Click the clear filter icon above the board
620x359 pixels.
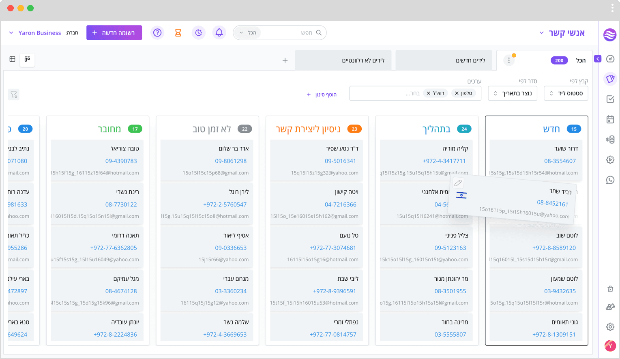(x=13, y=94)
